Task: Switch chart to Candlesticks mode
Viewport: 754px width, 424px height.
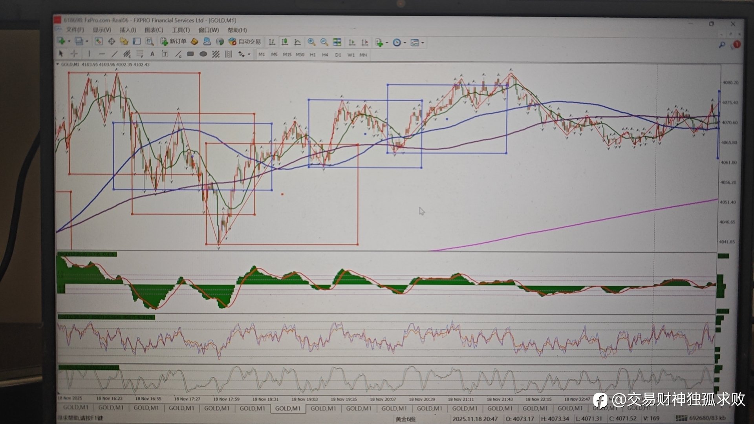Action: click(285, 42)
